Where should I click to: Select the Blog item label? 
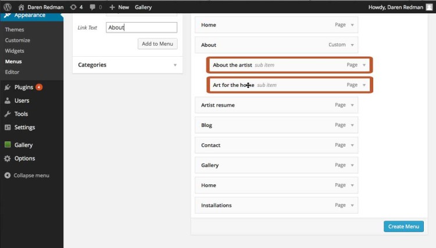206,125
